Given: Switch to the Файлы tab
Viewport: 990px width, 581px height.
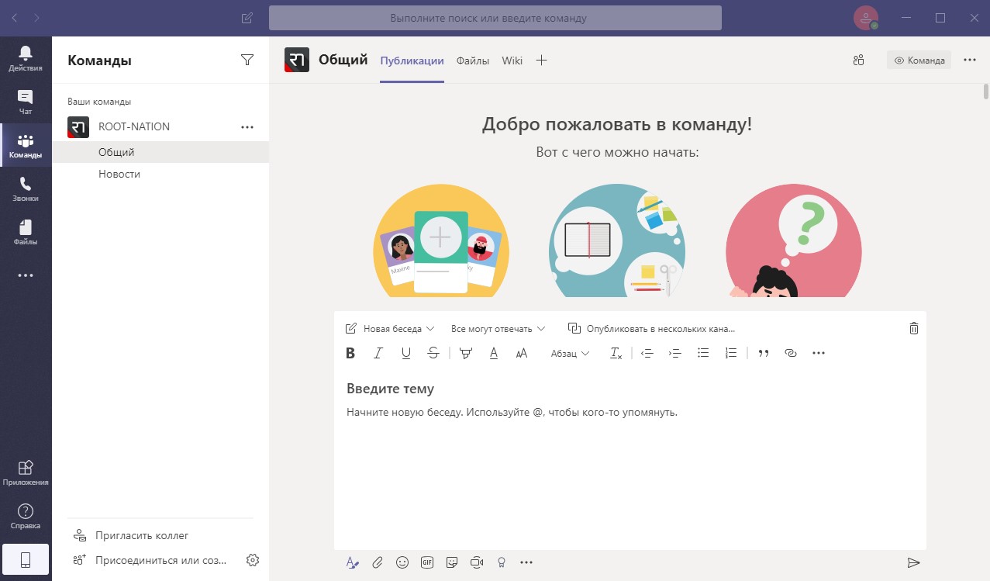Looking at the screenshot, I should coord(473,61).
